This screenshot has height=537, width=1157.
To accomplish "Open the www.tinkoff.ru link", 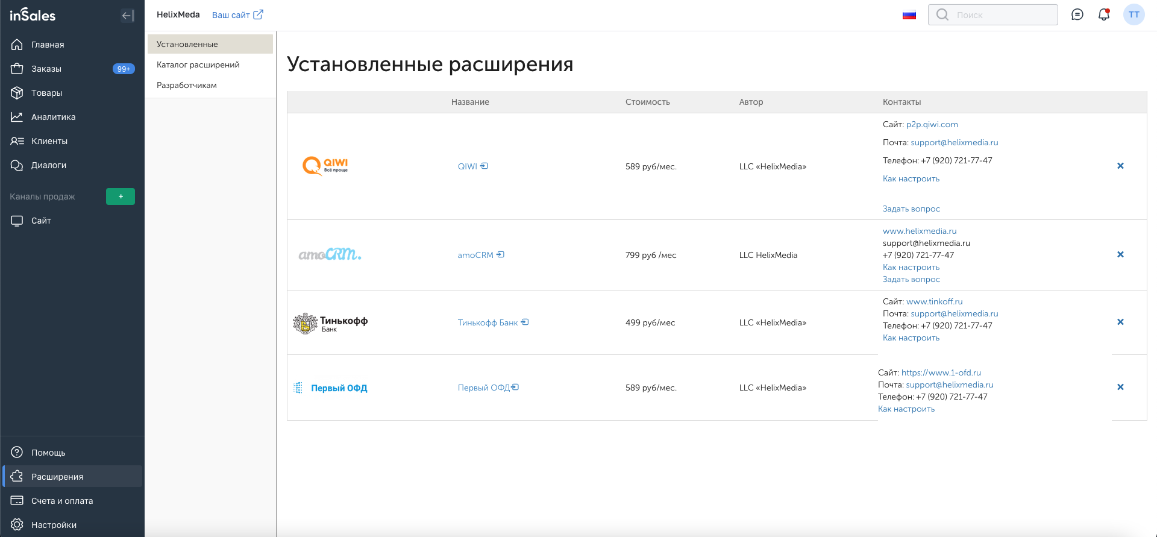I will click(x=934, y=301).
